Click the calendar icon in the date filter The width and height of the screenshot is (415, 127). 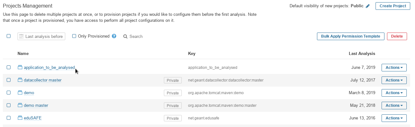(x=21, y=36)
